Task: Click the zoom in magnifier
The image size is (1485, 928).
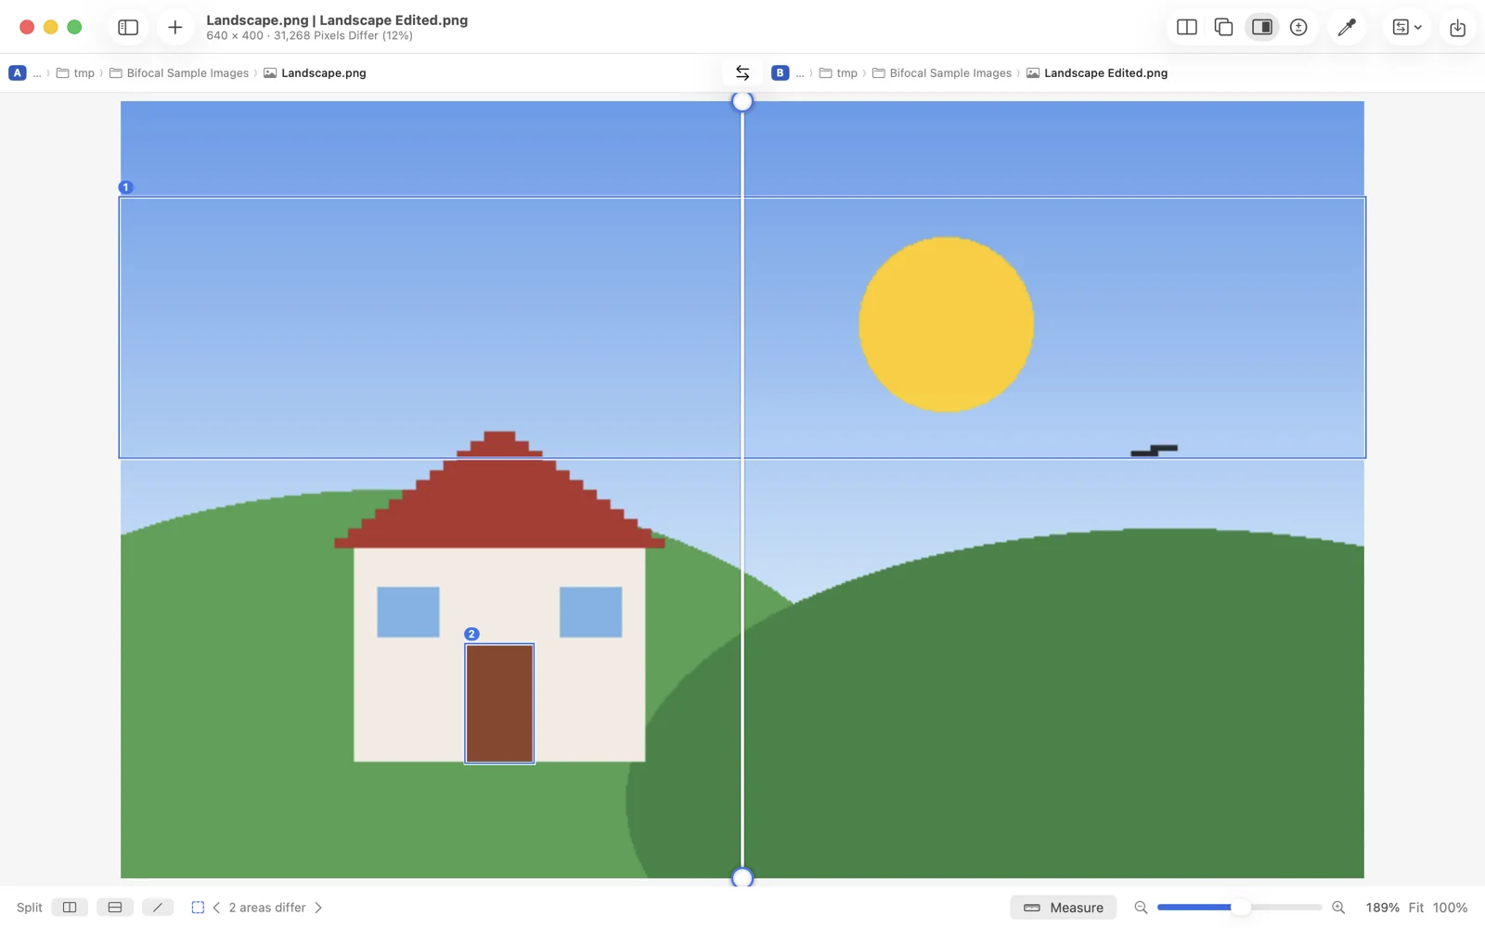Action: pos(1338,908)
